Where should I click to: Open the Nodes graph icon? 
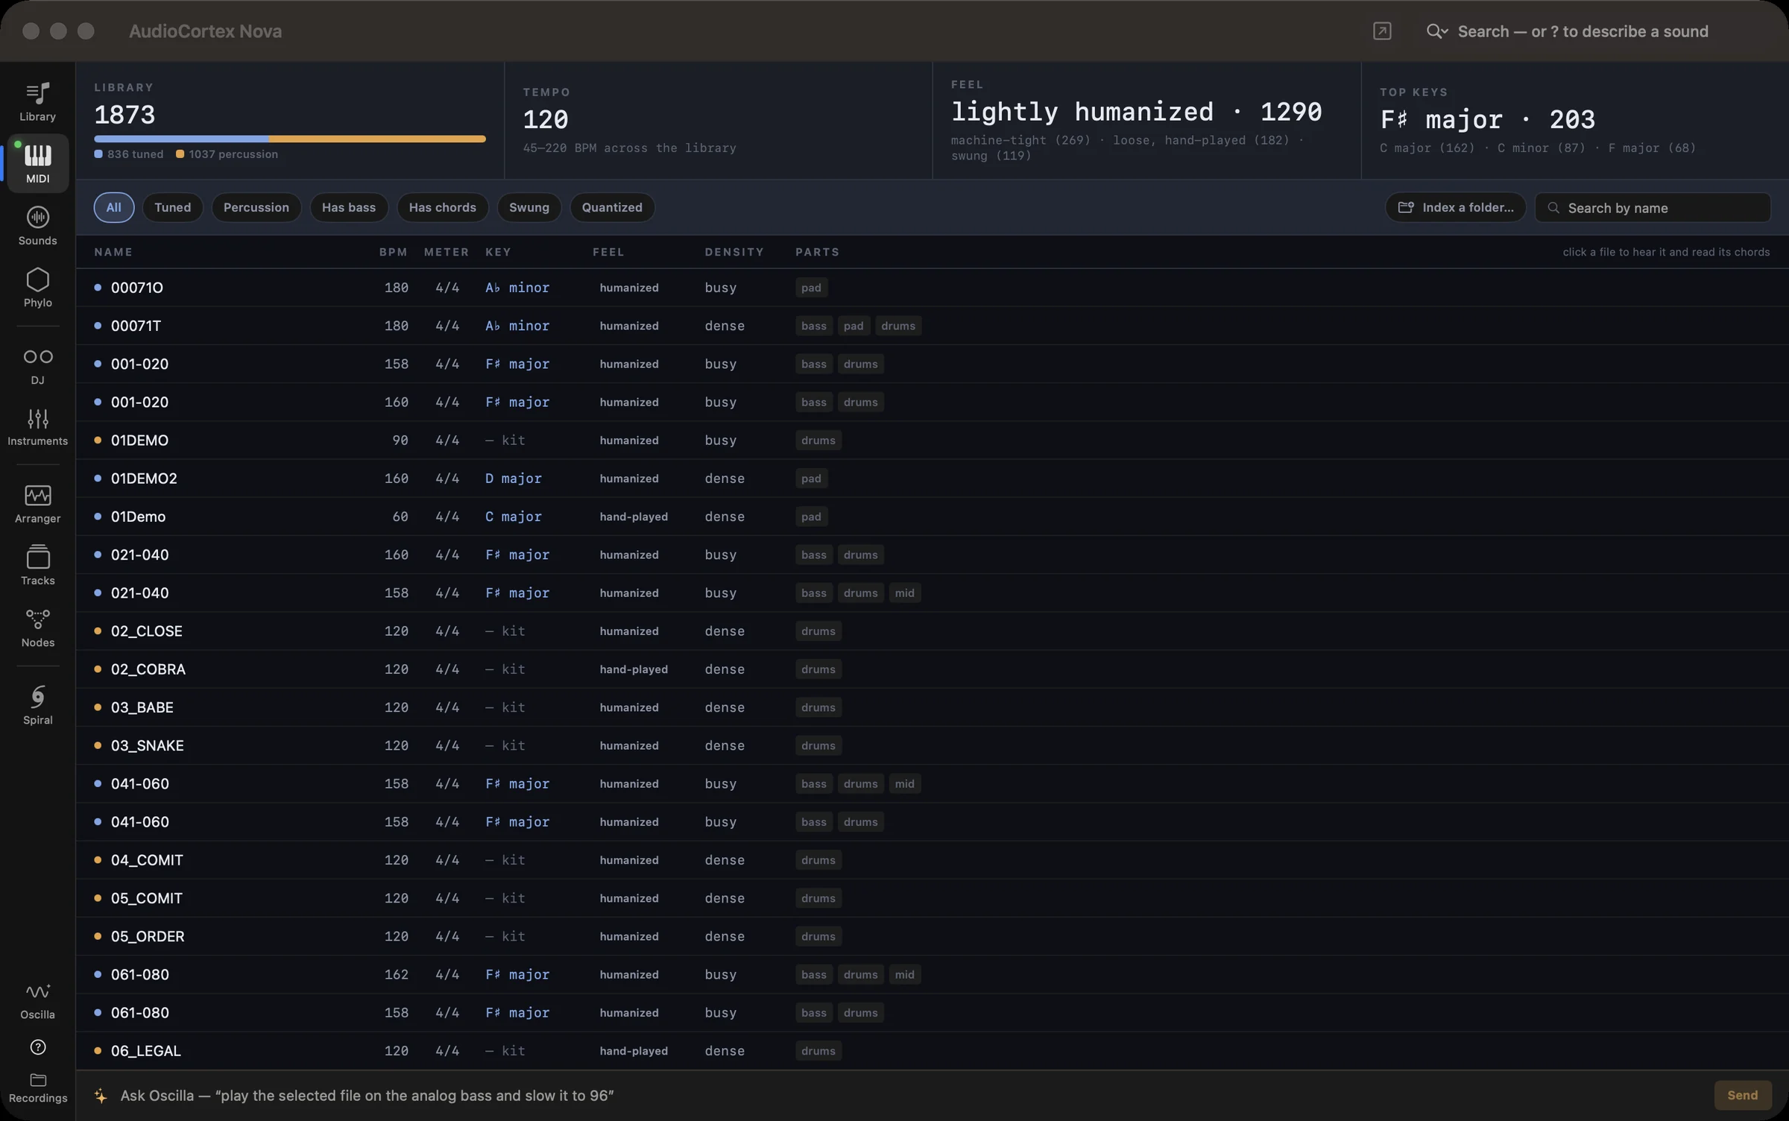(37, 628)
